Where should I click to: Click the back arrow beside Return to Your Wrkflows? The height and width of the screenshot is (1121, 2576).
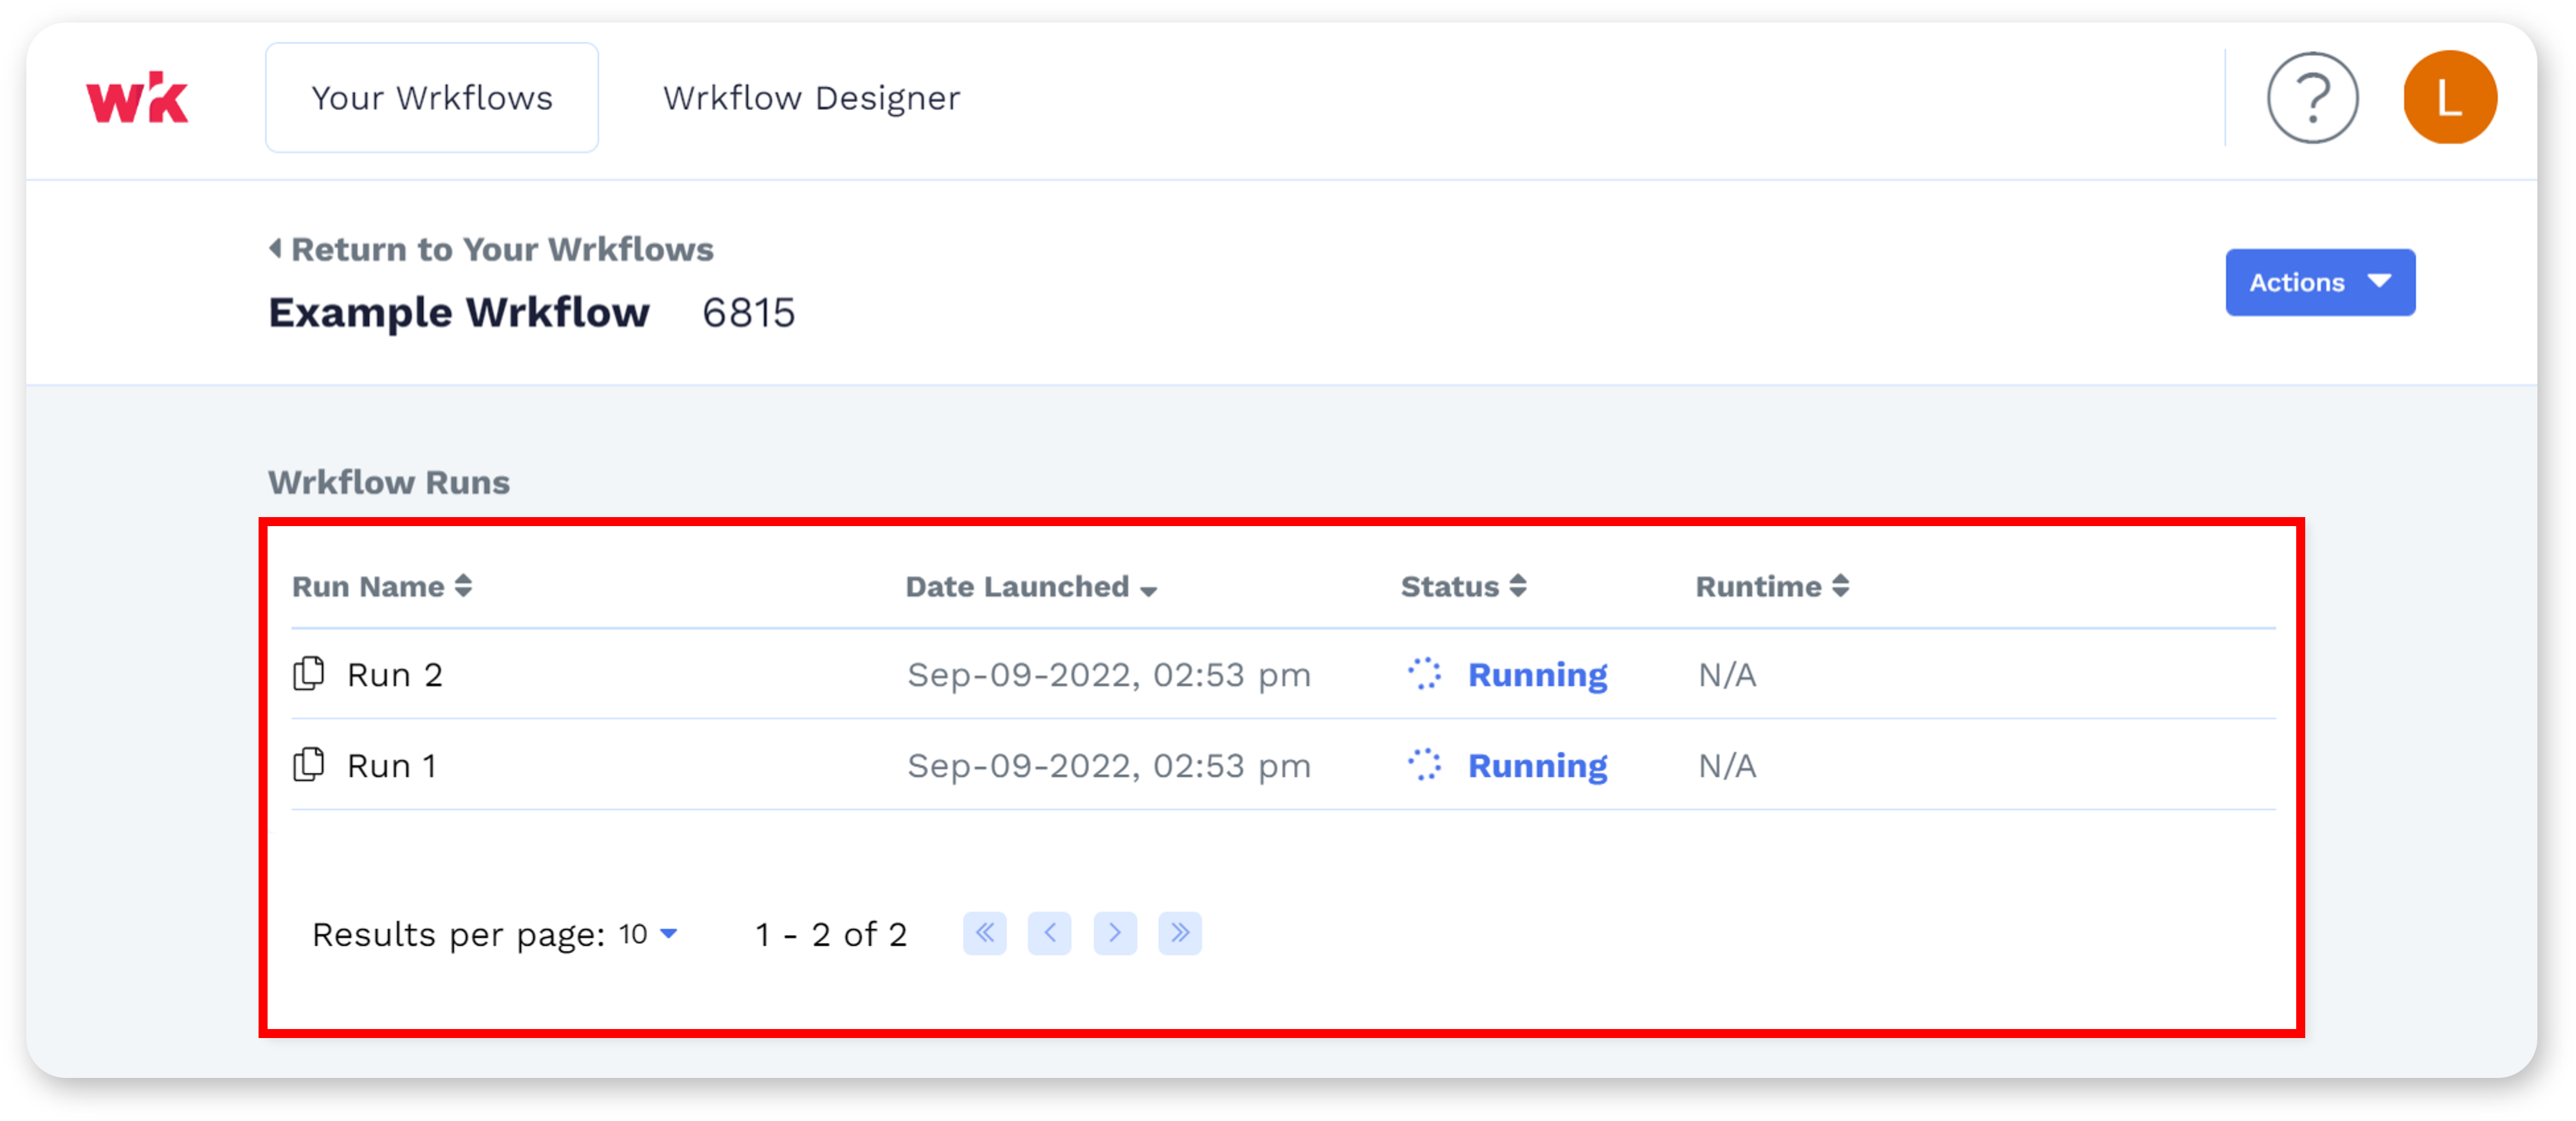click(275, 248)
